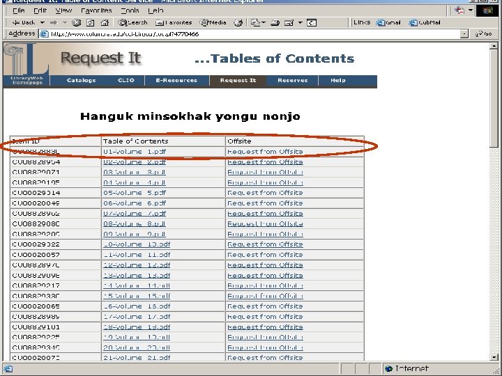Click the Back arrow button

click(24, 22)
